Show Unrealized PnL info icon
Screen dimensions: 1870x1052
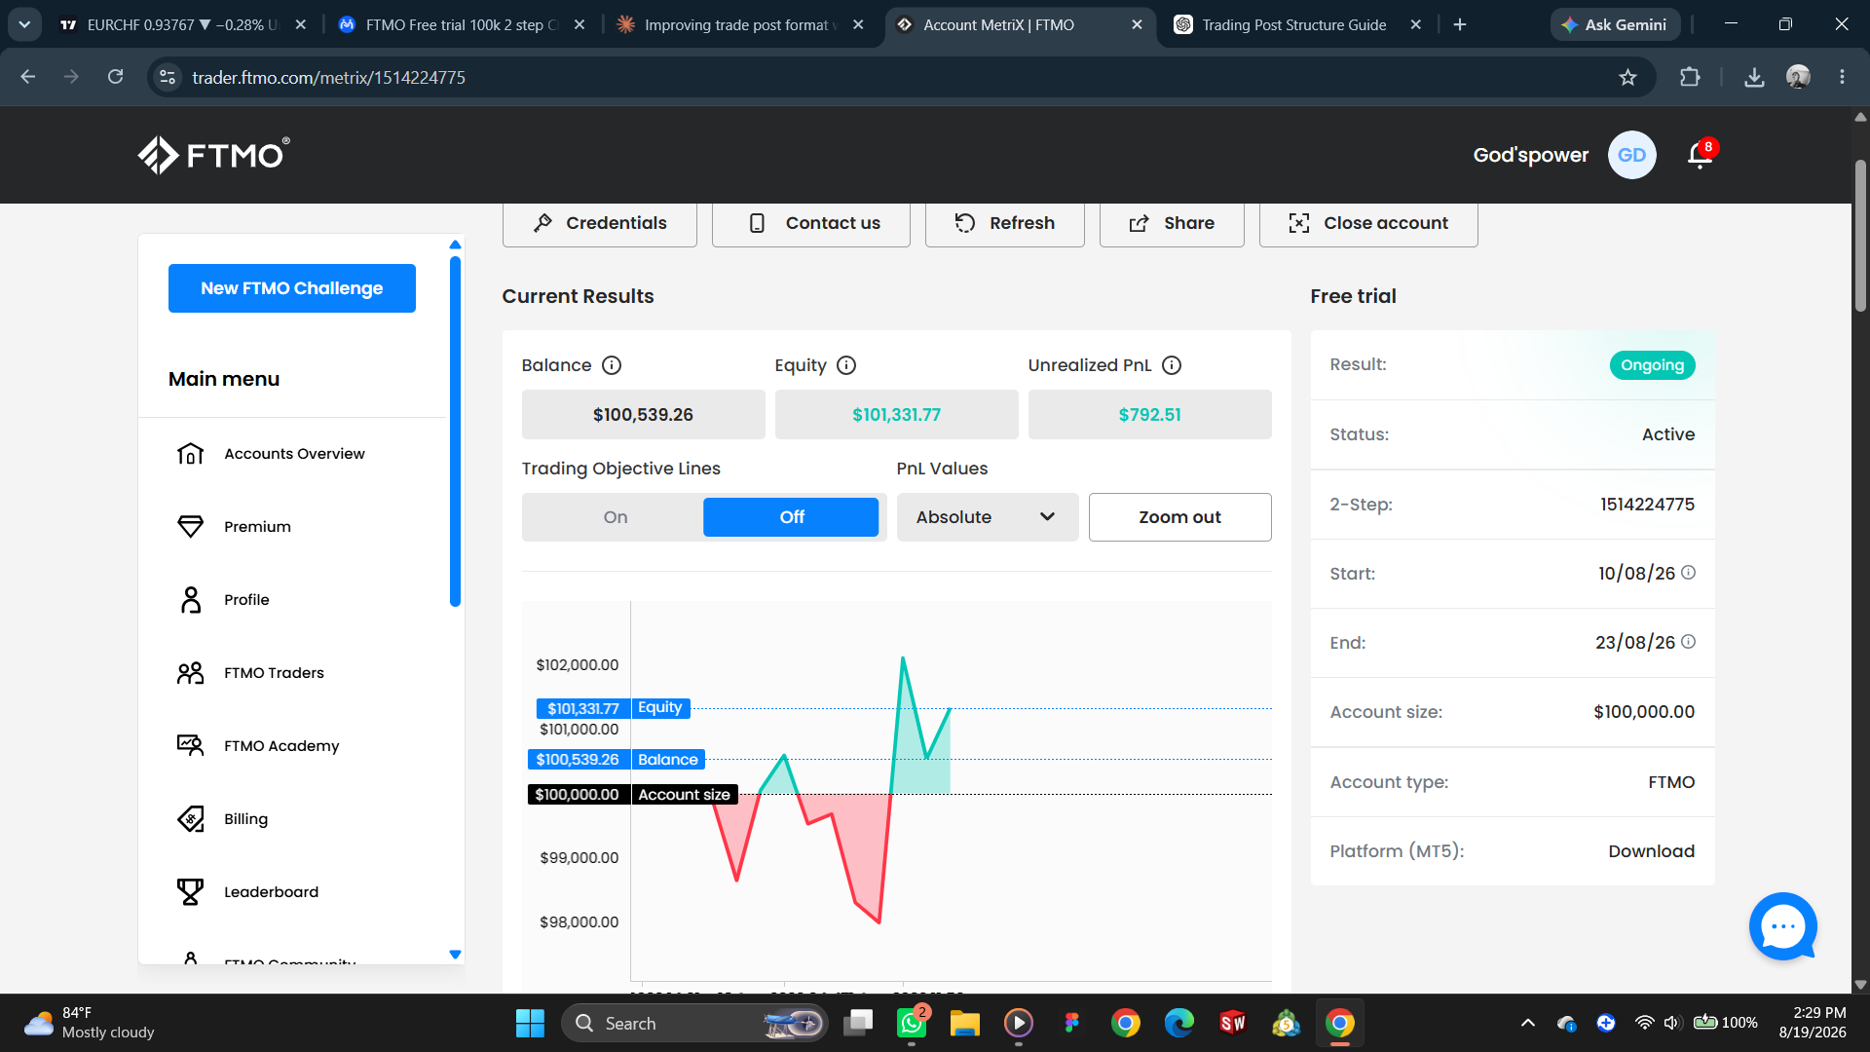[1172, 365]
